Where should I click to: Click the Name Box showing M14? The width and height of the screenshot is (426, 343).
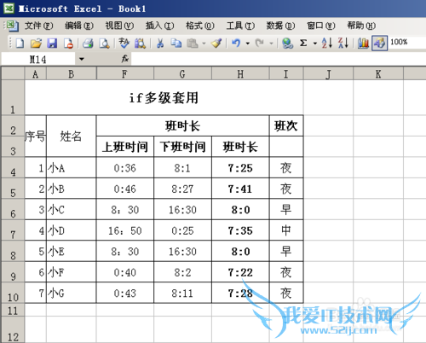point(38,59)
